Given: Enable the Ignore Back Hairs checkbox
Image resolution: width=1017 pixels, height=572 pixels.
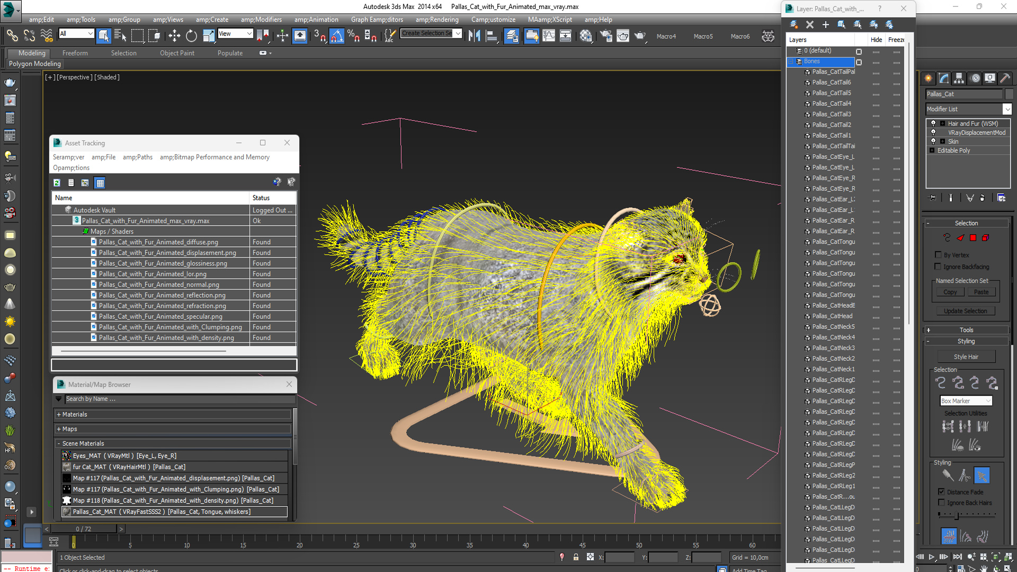Looking at the screenshot, I should pyautogui.click(x=941, y=503).
